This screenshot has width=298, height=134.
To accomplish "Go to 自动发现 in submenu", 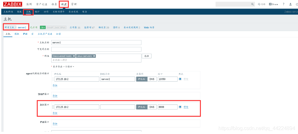I will [x=73, y=12].
